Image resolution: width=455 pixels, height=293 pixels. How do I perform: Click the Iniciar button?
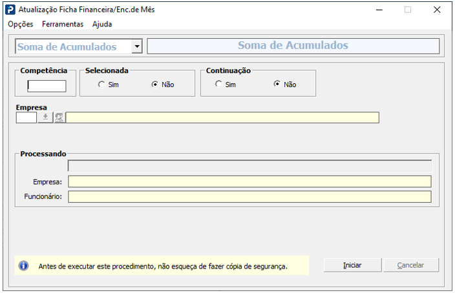tap(352, 265)
